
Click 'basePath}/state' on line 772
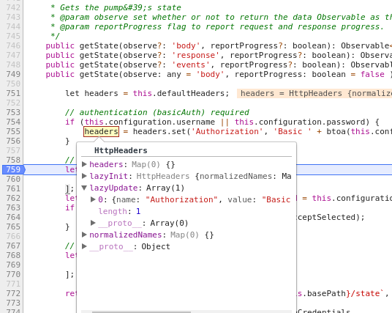pyautogui.click(x=343, y=293)
